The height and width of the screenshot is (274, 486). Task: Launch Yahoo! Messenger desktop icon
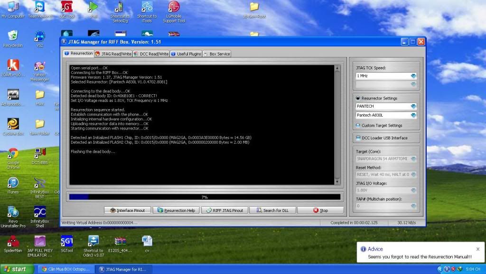[40, 71]
